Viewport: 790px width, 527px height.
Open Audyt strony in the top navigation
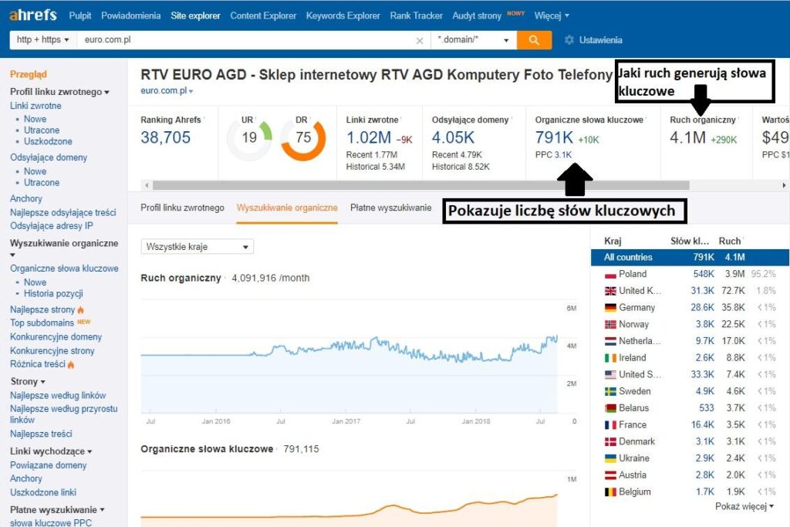[x=477, y=15]
